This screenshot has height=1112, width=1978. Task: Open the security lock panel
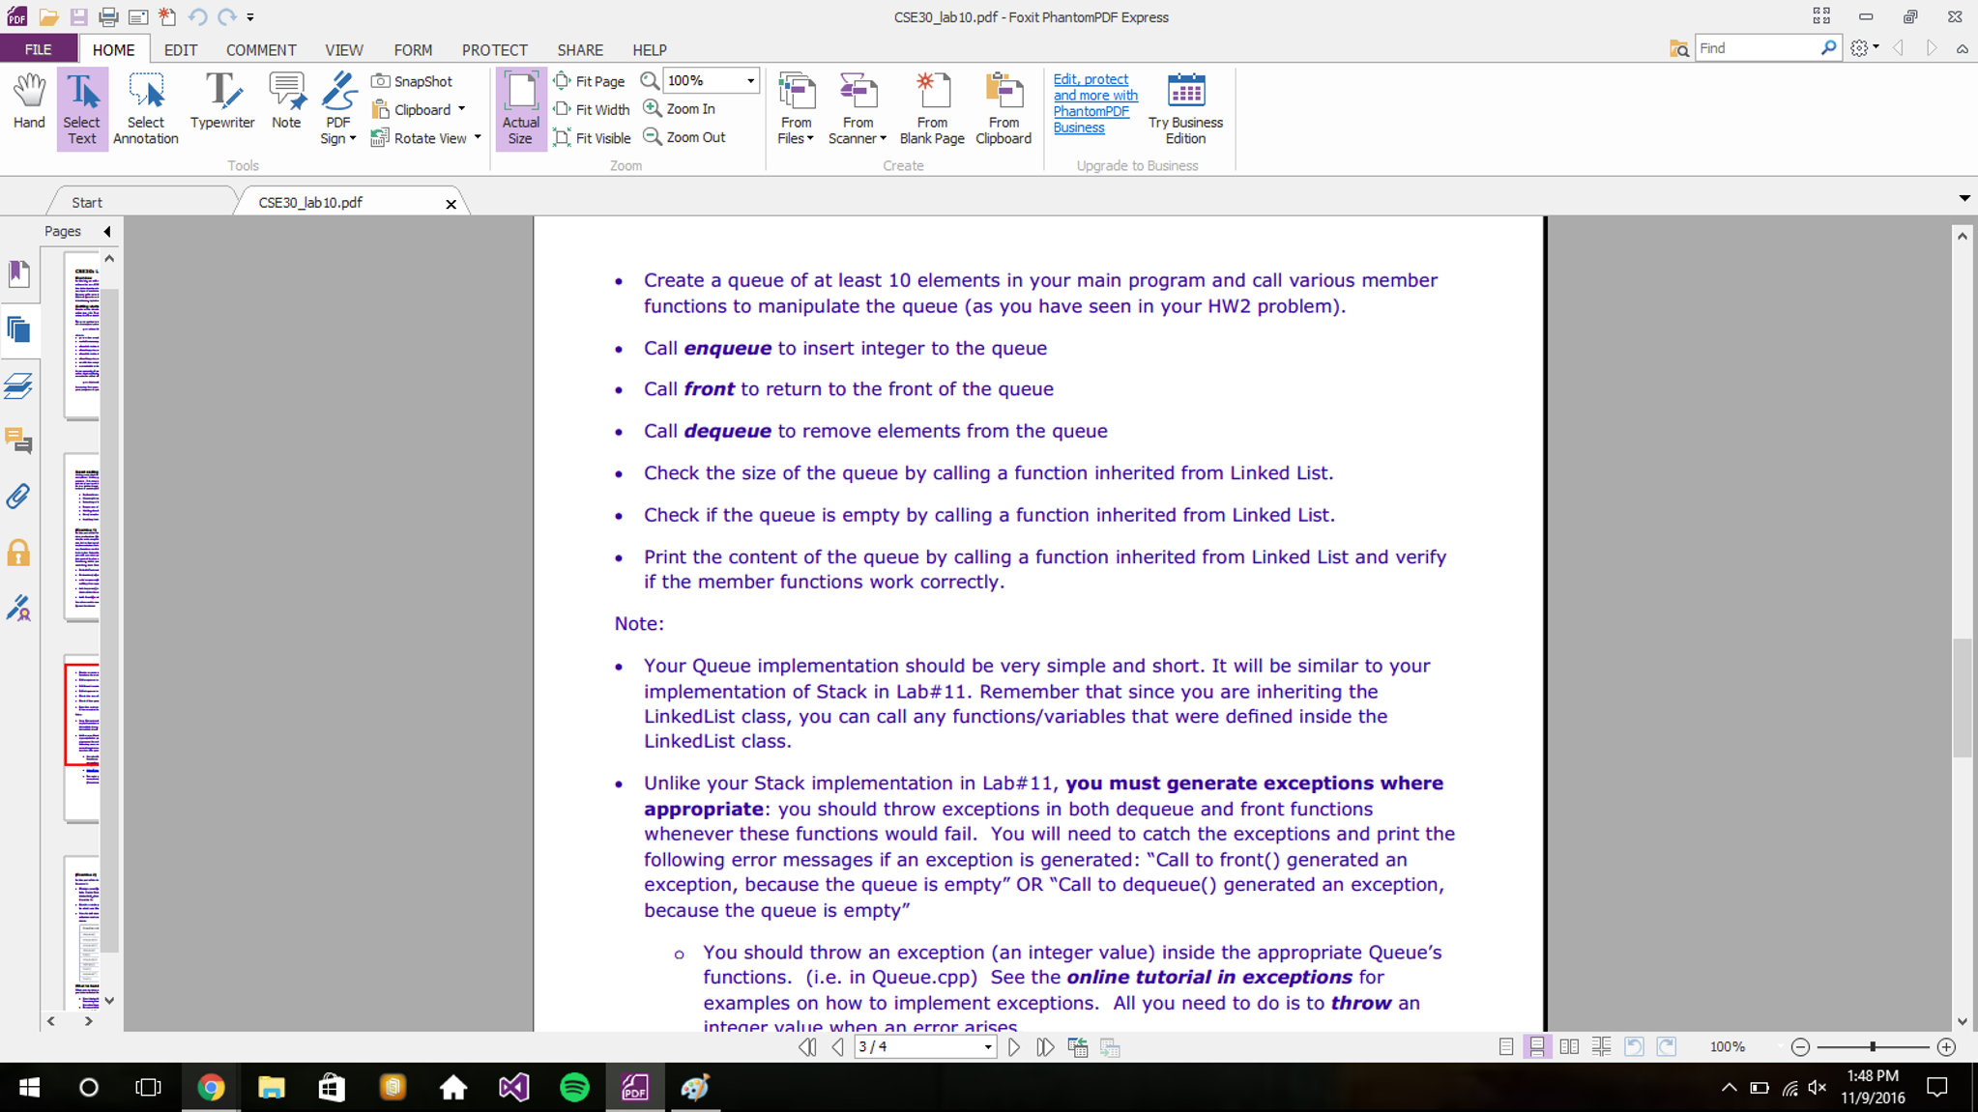pos(18,553)
